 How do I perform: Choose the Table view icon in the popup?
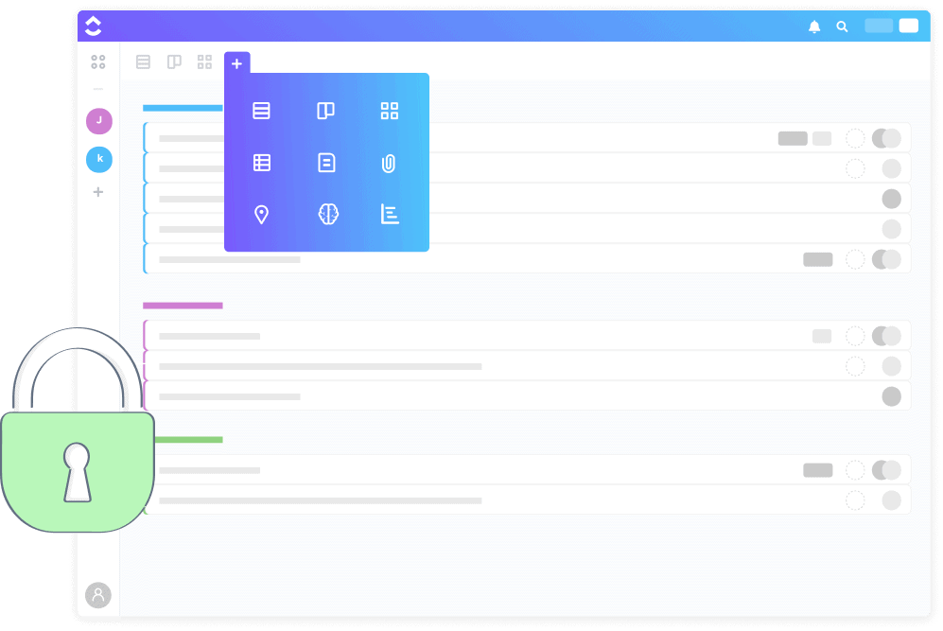pyautogui.click(x=262, y=163)
